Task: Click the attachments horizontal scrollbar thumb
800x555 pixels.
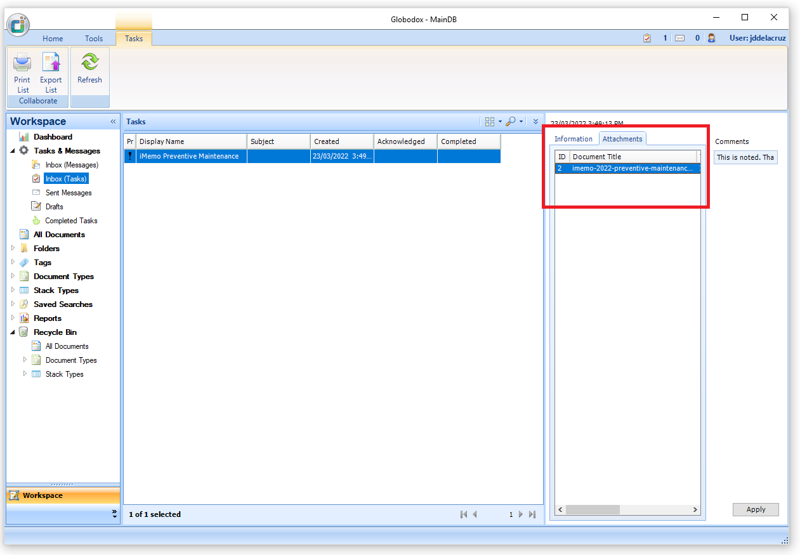Action: (x=593, y=510)
